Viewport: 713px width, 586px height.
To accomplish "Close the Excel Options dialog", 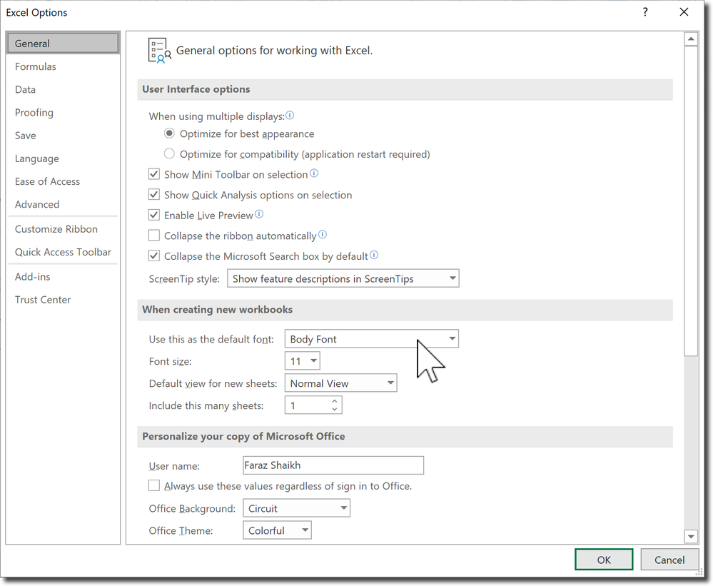I will [684, 12].
